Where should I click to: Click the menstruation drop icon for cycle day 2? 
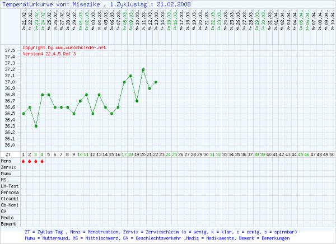click(x=30, y=161)
